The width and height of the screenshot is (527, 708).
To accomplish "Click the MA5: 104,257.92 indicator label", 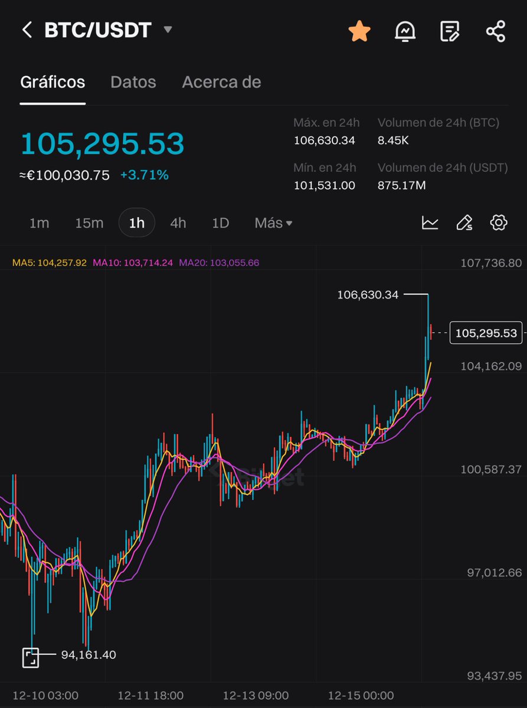I will point(50,263).
